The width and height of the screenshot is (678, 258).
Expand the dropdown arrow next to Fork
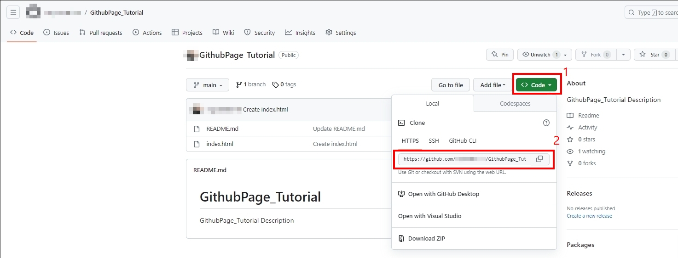pos(623,55)
